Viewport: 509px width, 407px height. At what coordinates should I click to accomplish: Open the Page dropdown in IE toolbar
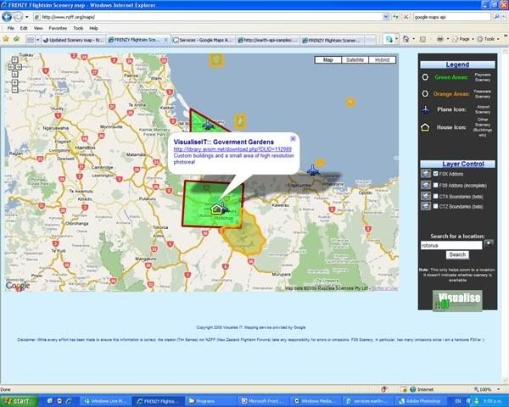[464, 39]
